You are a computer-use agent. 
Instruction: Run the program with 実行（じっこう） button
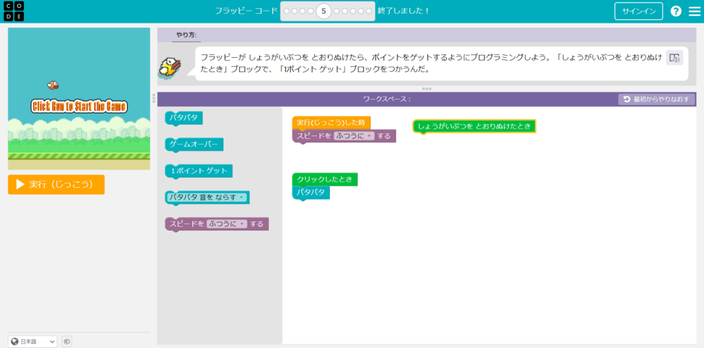(x=56, y=184)
